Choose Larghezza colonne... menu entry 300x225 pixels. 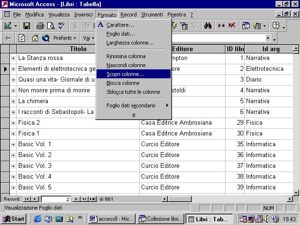coord(134,43)
